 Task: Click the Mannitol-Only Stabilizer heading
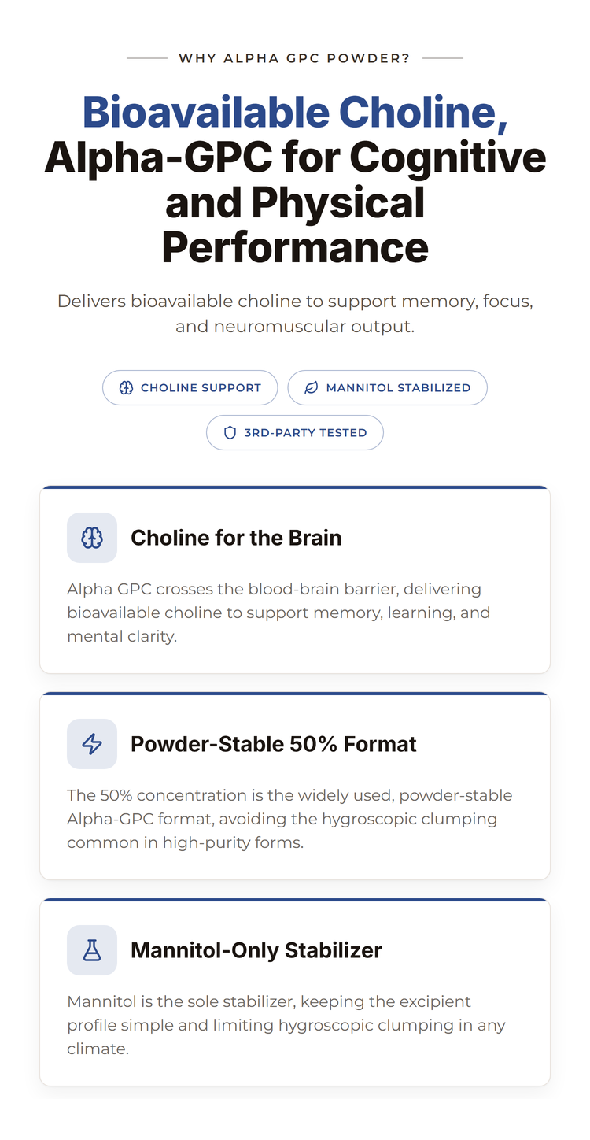tap(256, 950)
